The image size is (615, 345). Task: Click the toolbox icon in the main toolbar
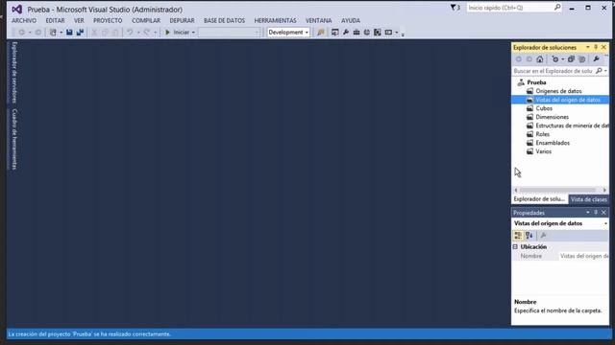click(x=357, y=33)
